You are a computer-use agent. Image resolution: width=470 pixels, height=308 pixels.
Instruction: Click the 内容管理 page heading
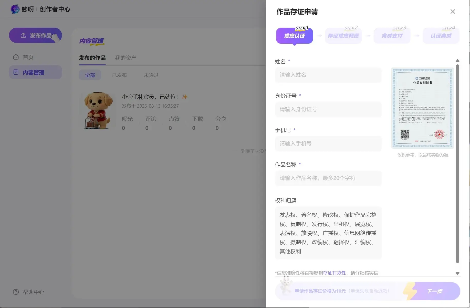[91, 41]
